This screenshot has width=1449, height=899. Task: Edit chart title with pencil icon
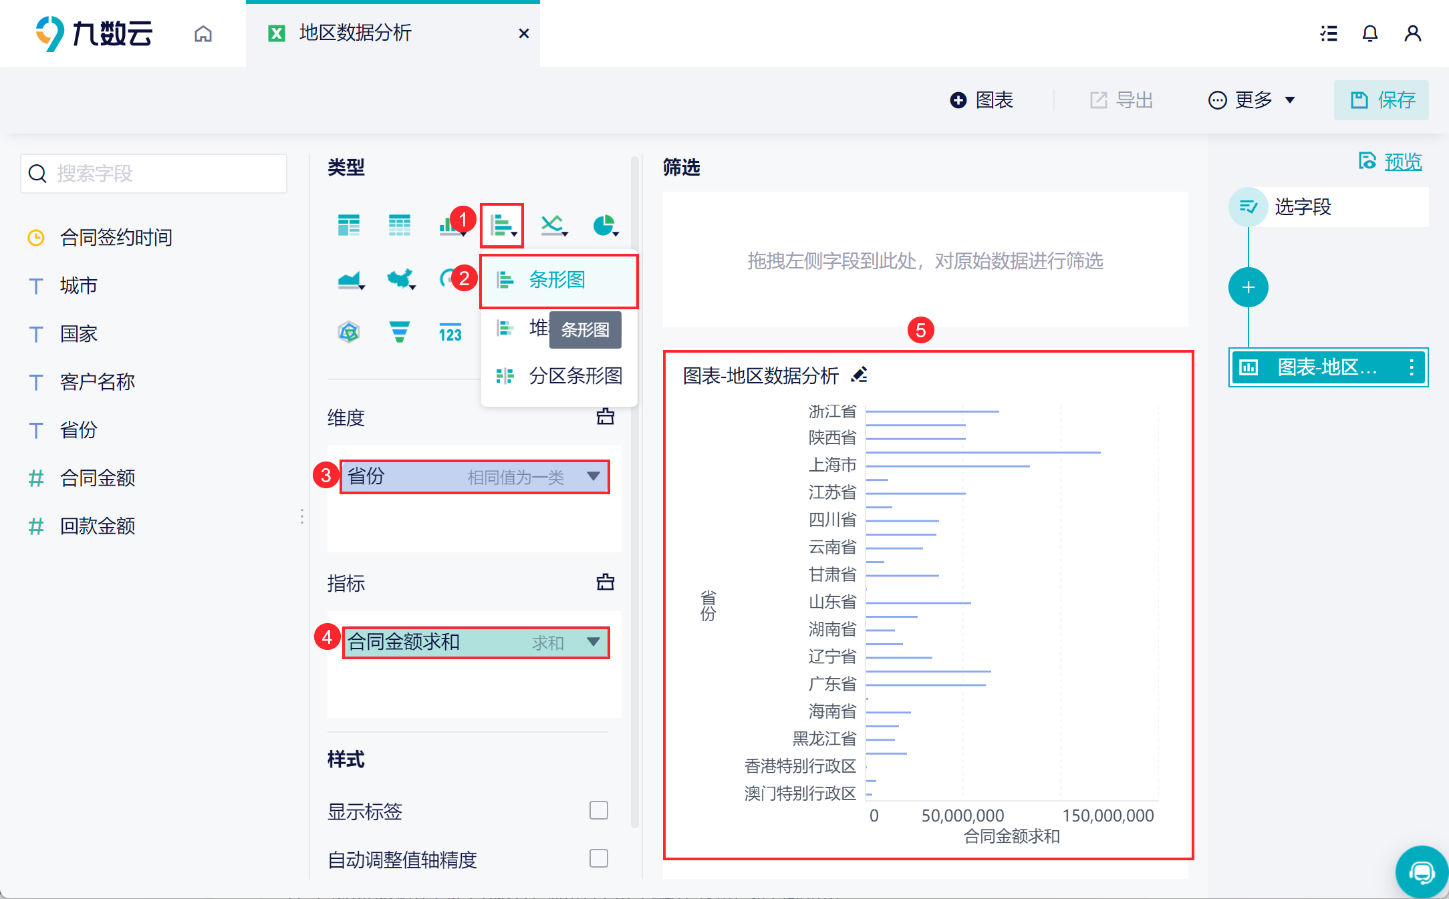click(x=860, y=375)
